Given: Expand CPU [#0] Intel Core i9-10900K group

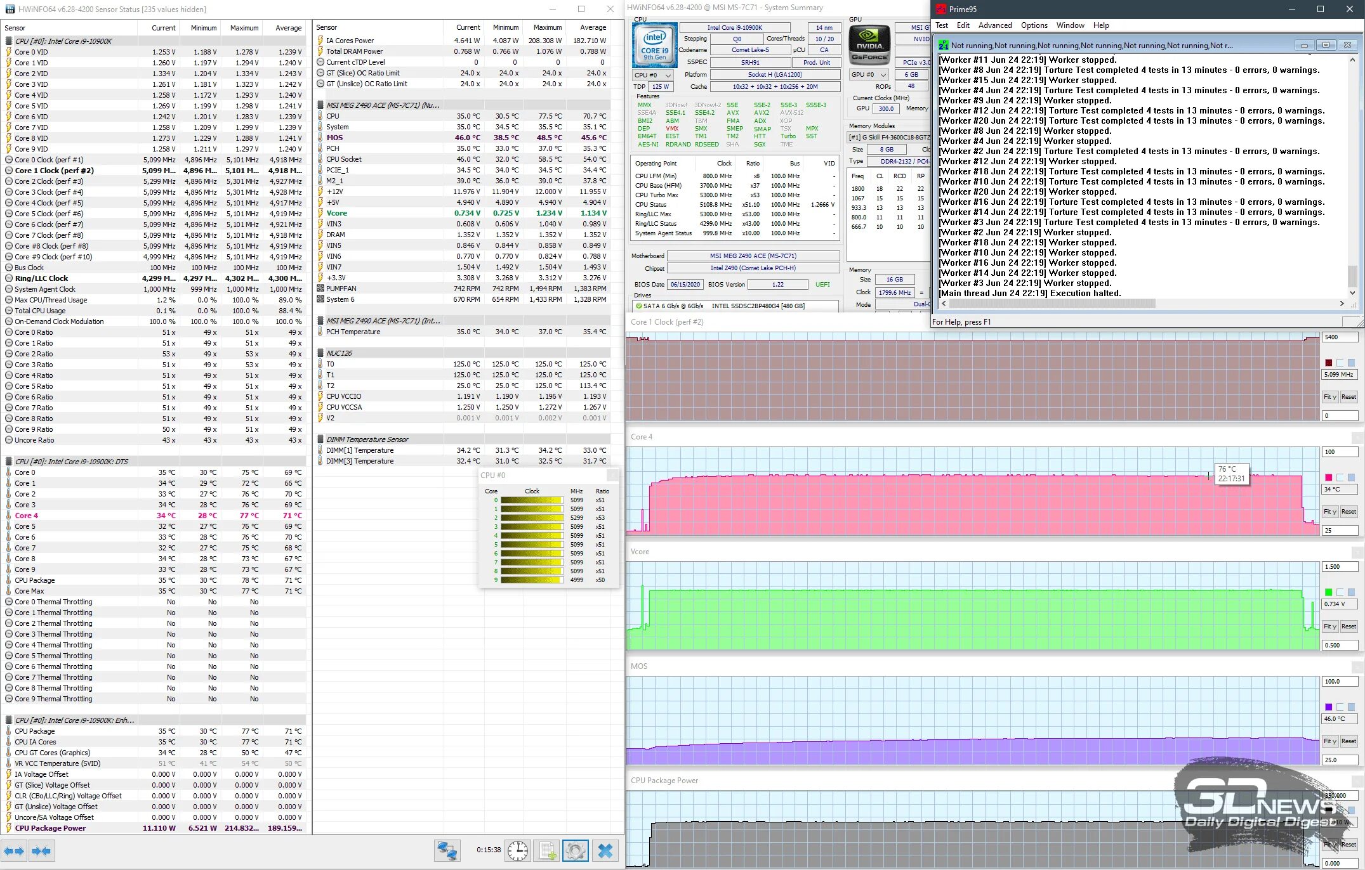Looking at the screenshot, I should [x=9, y=41].
